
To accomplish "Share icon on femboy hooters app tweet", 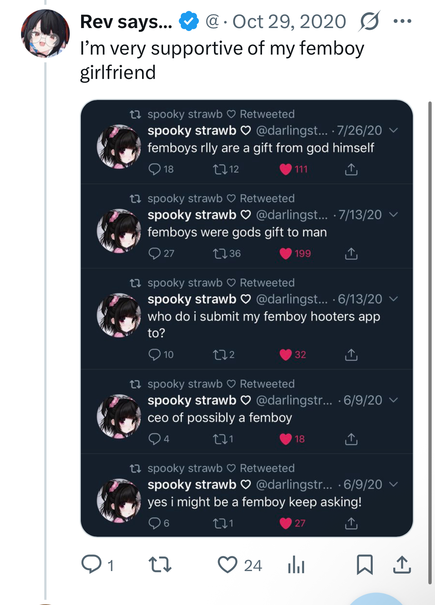I will tap(351, 355).
